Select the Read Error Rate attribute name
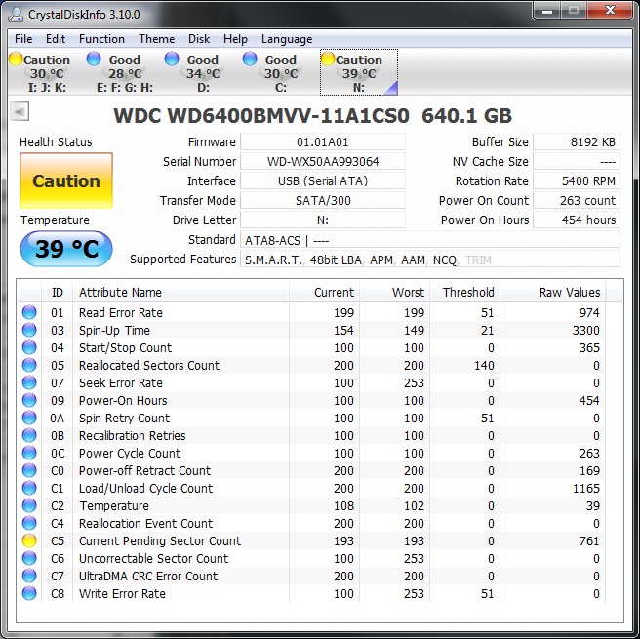The image size is (640, 639). click(x=121, y=312)
